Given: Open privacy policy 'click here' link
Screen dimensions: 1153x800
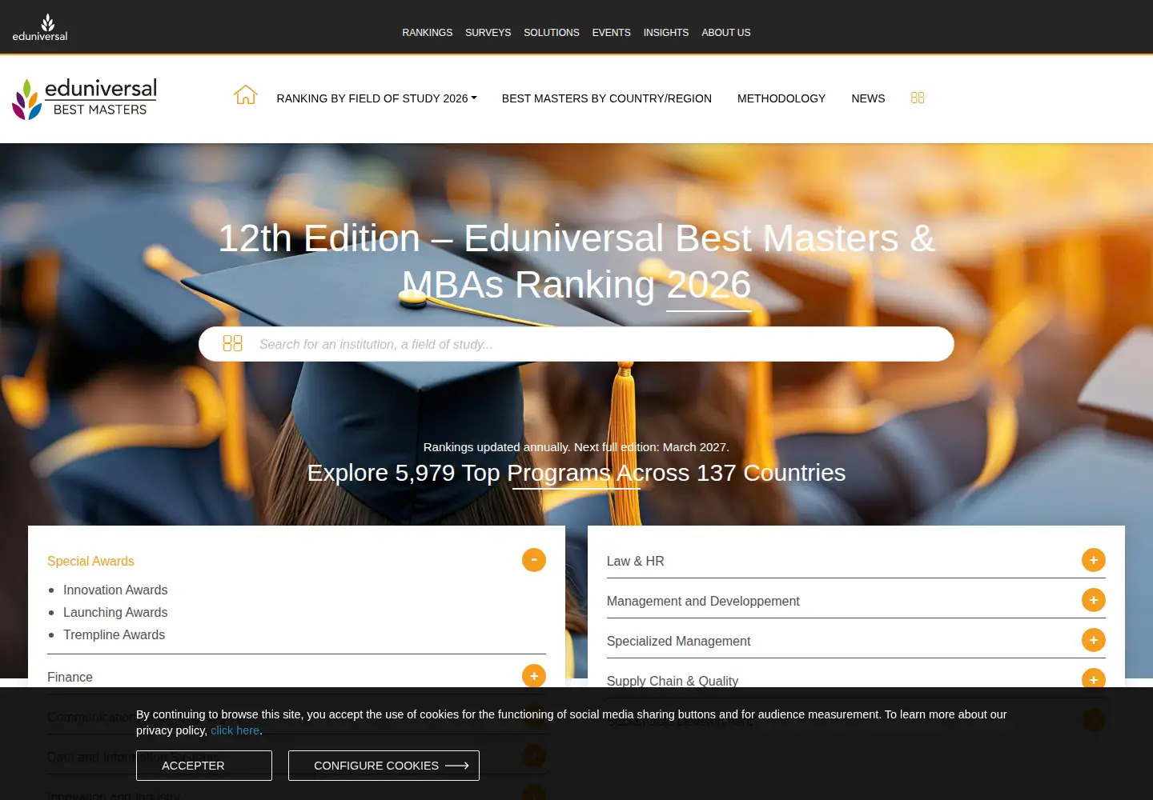Looking at the screenshot, I should point(235,730).
